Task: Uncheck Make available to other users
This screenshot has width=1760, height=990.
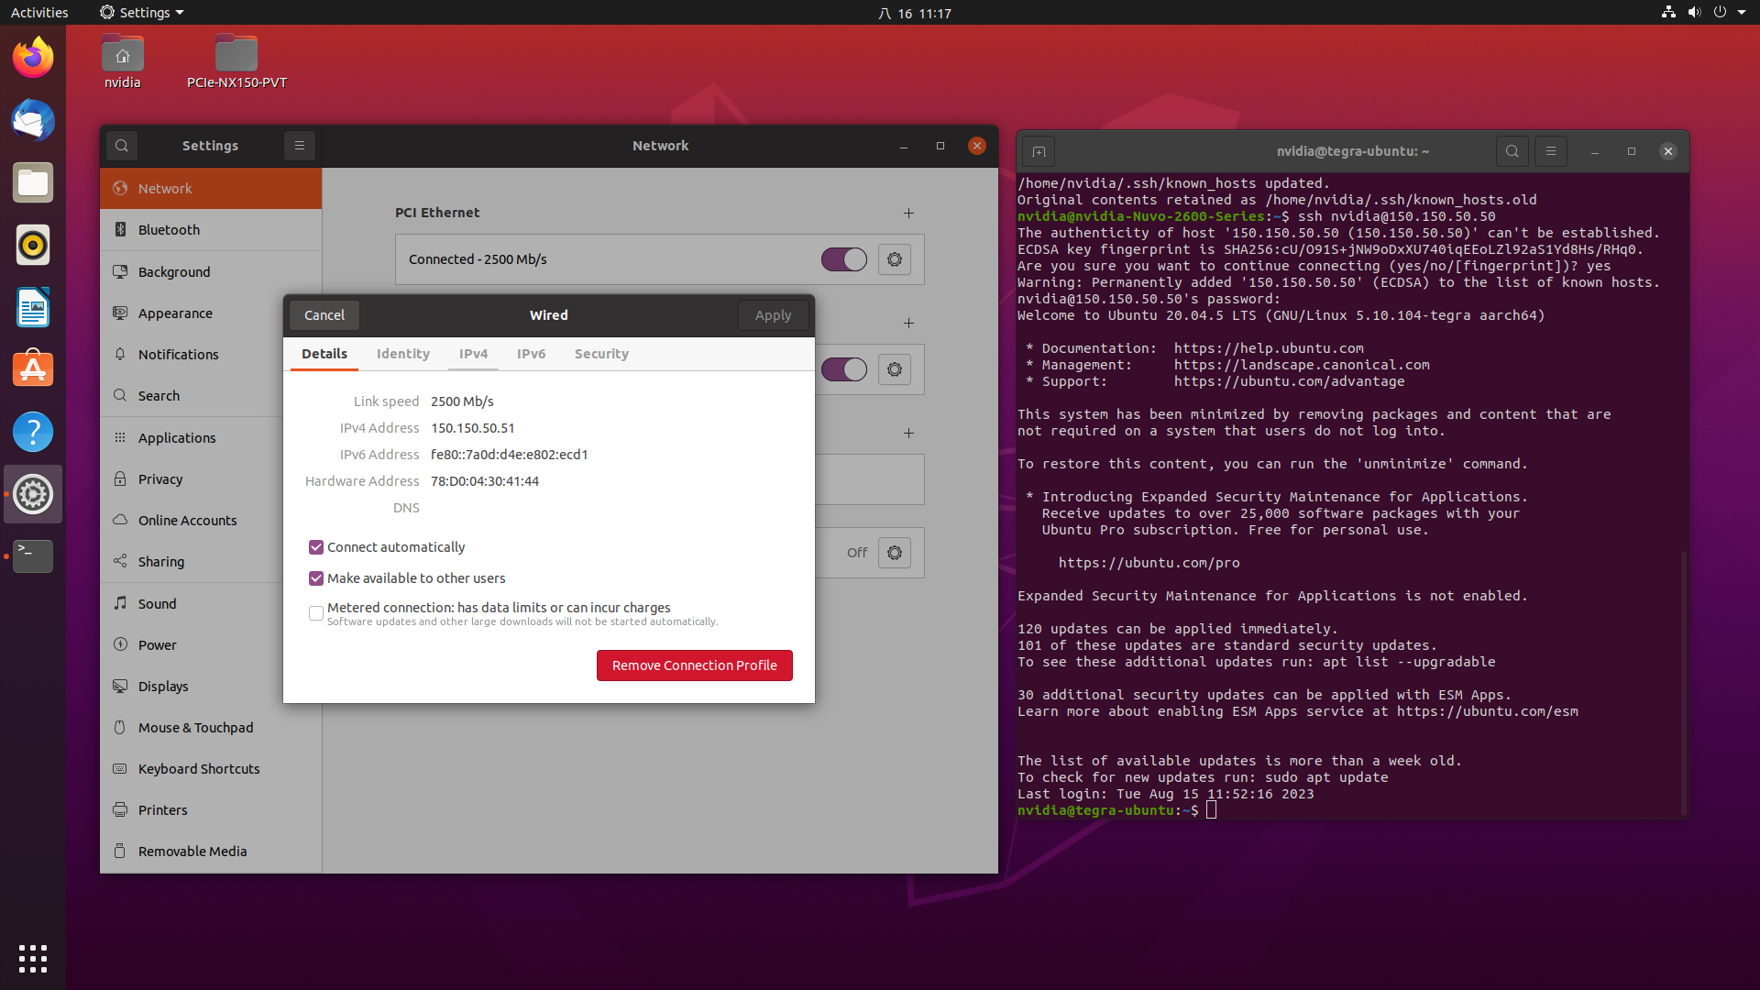Action: (316, 578)
